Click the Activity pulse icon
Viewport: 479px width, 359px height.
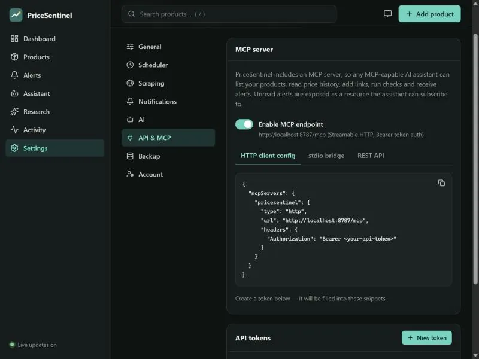tap(14, 130)
